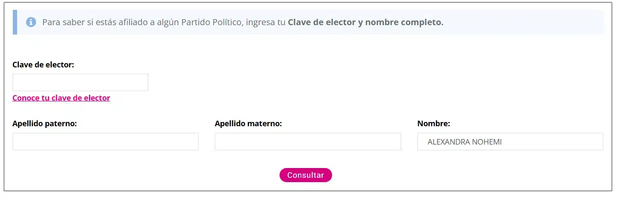Submit the form with the Consultar button
The width and height of the screenshot is (639, 203).
pyautogui.click(x=306, y=175)
